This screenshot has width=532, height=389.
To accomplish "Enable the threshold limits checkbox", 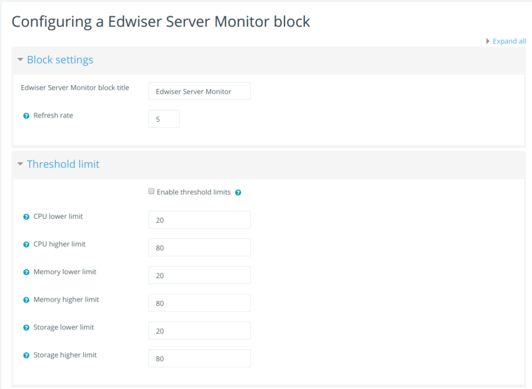I will (151, 191).
